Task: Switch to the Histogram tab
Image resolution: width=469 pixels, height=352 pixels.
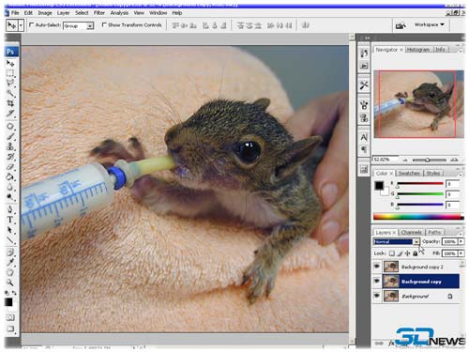Action: [417, 50]
